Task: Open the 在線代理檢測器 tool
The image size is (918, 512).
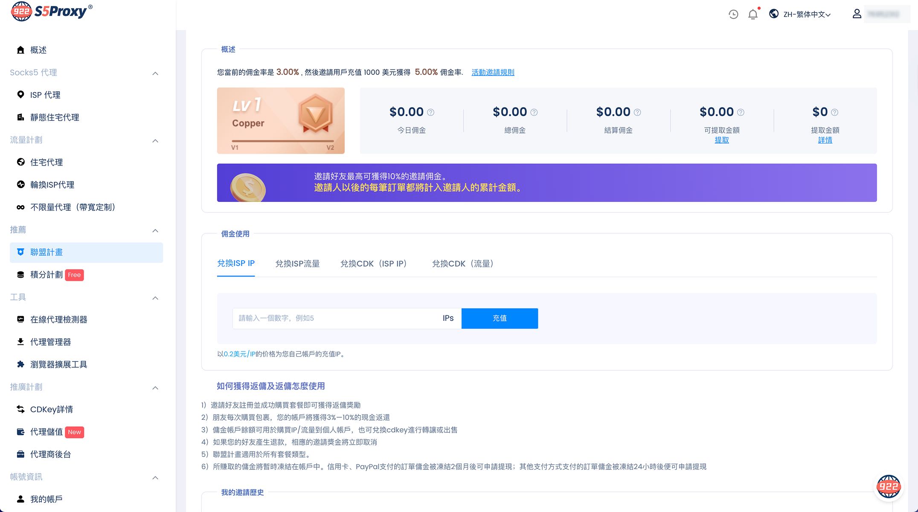Action: [x=58, y=320]
